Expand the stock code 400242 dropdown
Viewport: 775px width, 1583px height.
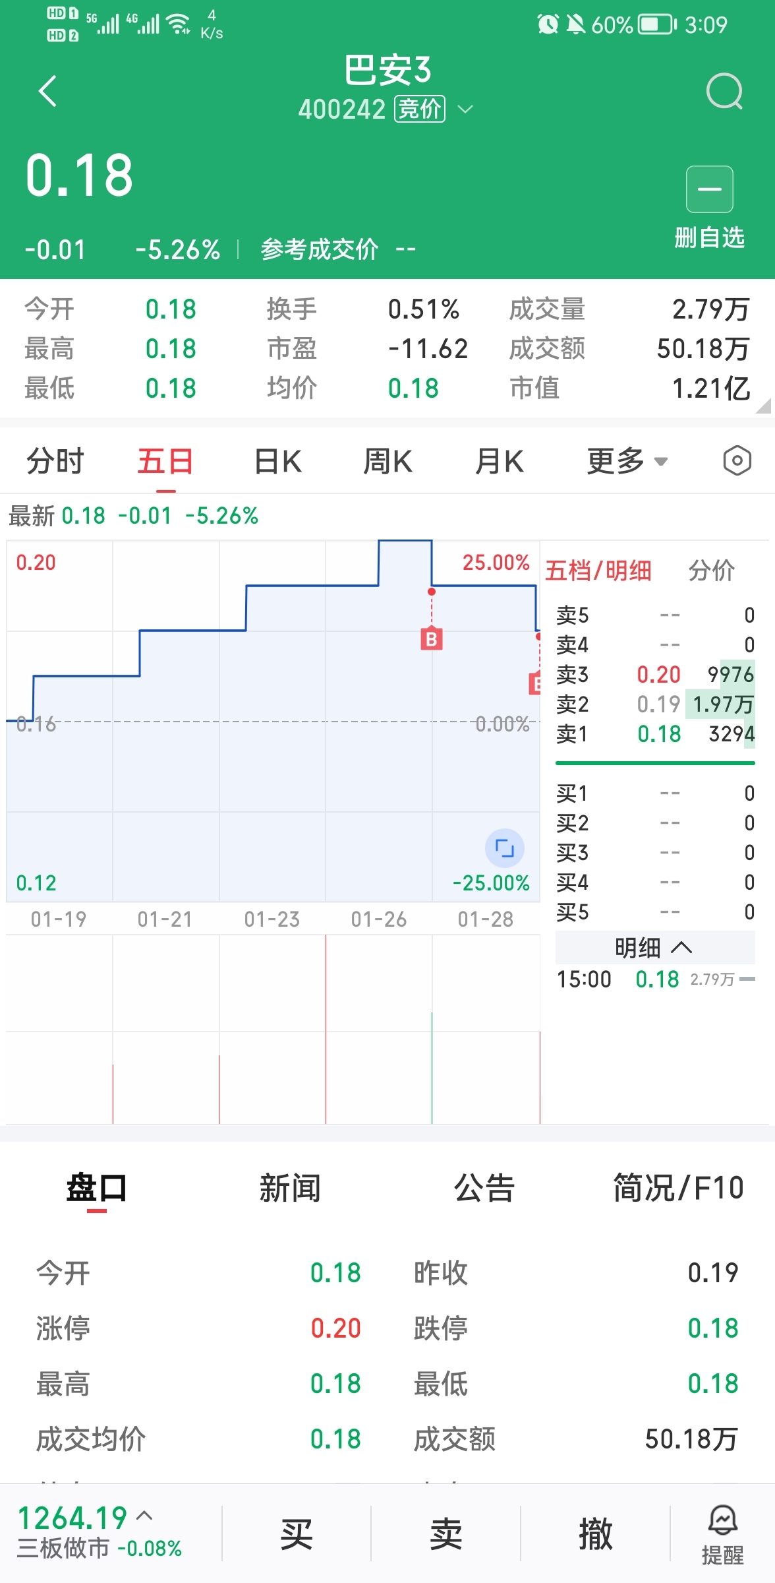(465, 109)
